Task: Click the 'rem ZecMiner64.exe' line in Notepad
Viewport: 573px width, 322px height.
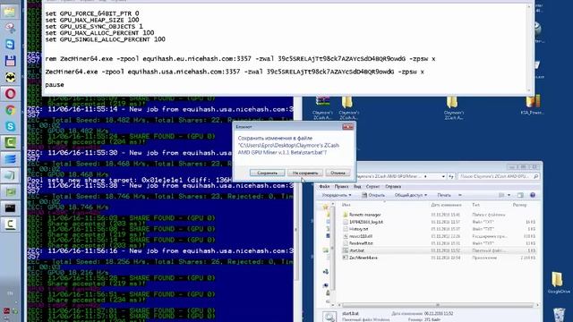Action: (x=240, y=59)
